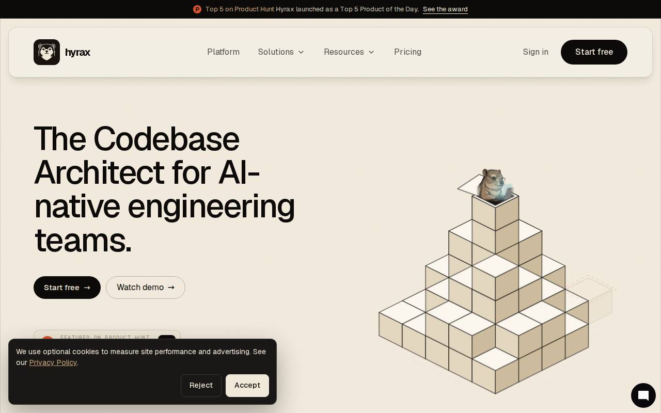Click the Featured on Product Hunt badge

(x=107, y=335)
